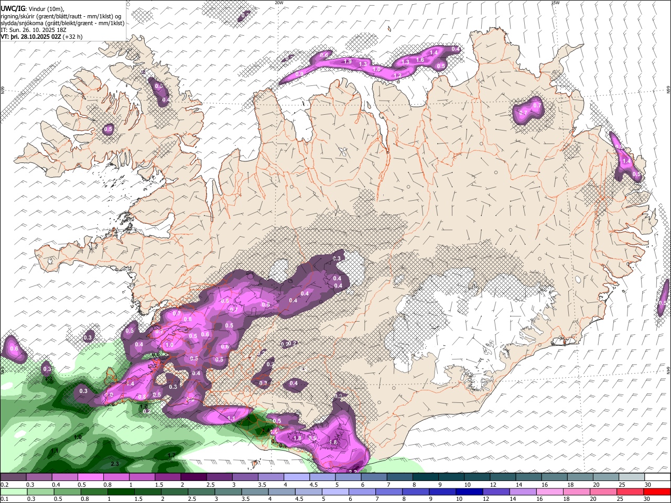Pick the dark teal swatch above the top-row 8 label
The height and width of the screenshot is (503, 671).
(425, 477)
